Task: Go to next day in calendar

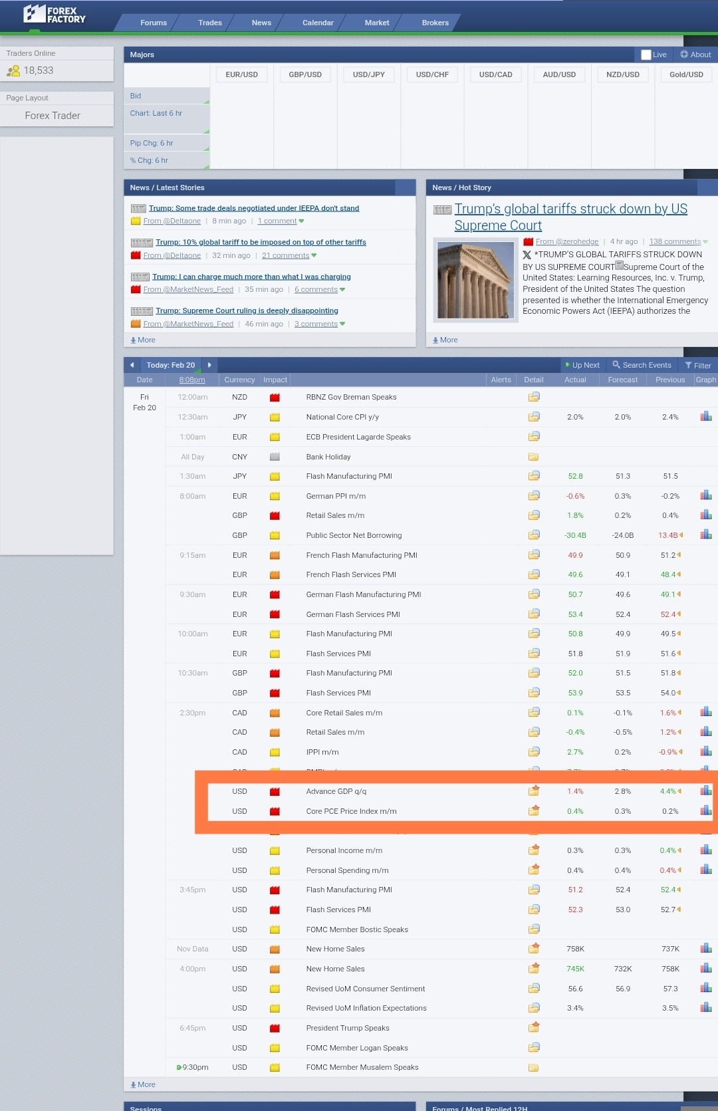Action: pos(209,365)
